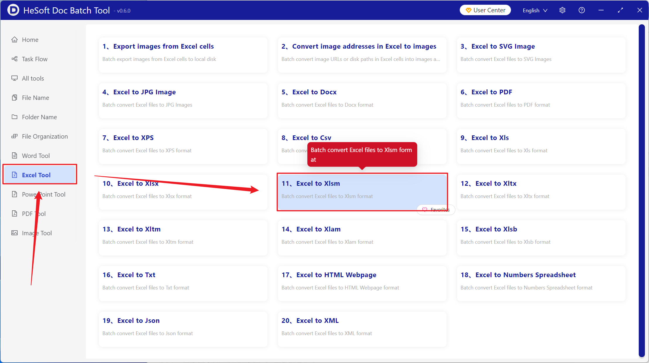Open Excel to Xlsx tool
This screenshot has height=363, width=649.
183,192
